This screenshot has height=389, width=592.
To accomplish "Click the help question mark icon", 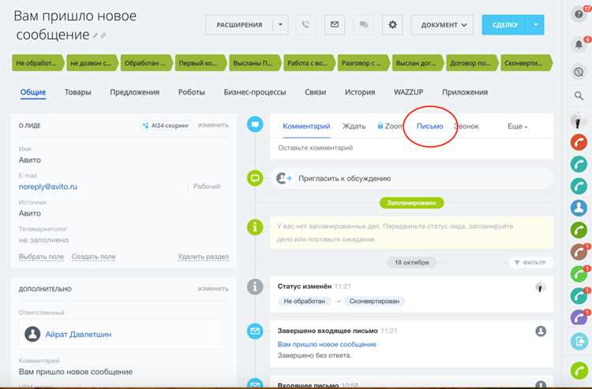I will (x=579, y=14).
